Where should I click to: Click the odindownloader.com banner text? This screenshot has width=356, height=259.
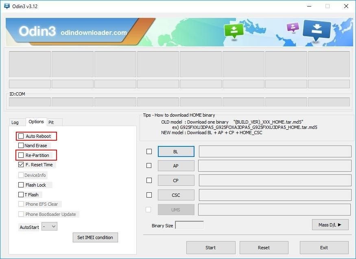point(94,33)
